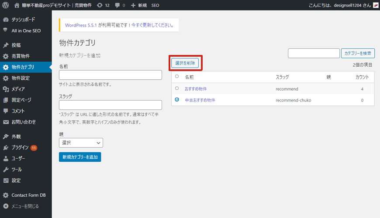The height and width of the screenshot is (218, 380).
Task: Click the plus icon for 新規
Action: tap(133, 5)
